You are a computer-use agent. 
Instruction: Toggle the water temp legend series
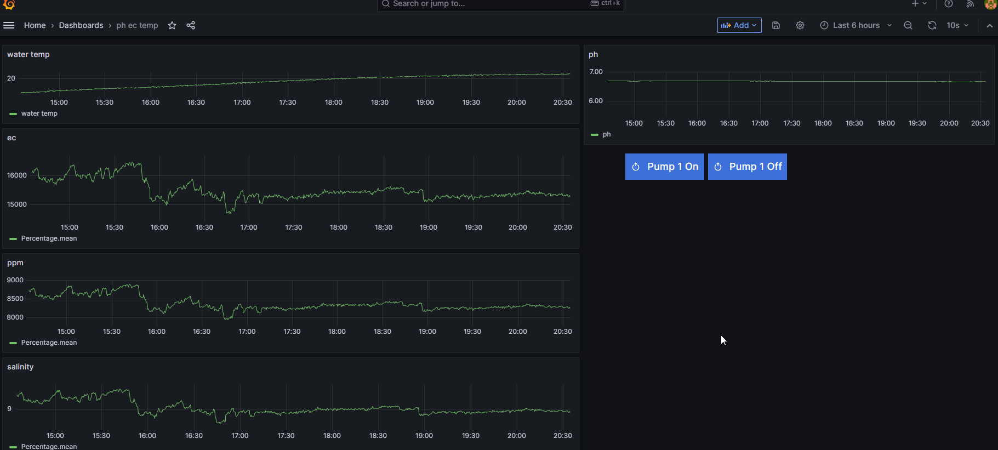coord(39,113)
